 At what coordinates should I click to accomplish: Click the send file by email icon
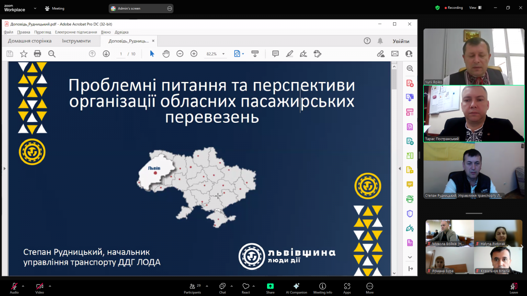coord(395,53)
